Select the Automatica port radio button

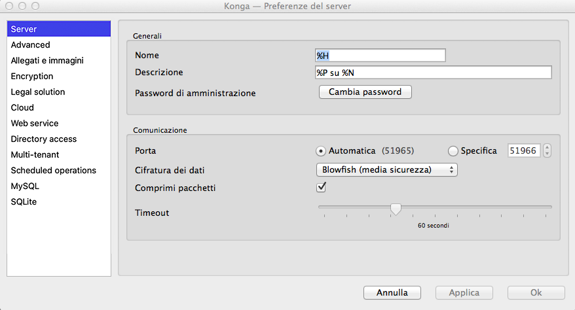click(321, 150)
